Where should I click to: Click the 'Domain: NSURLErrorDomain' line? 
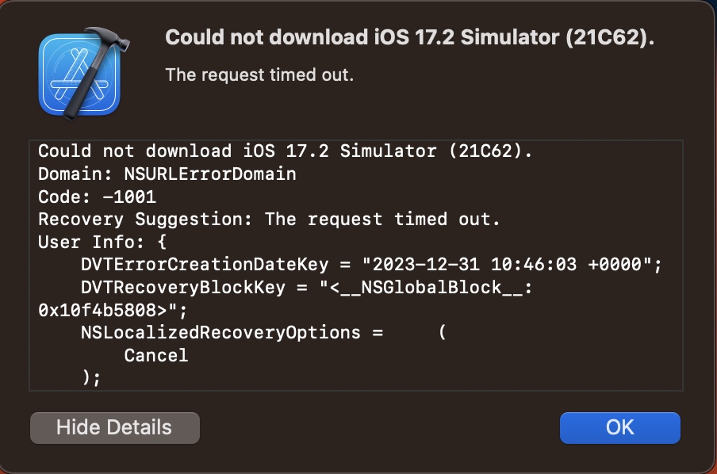click(167, 174)
